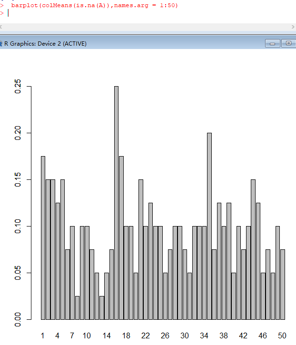Click the first bar above label 1
The width and height of the screenshot is (296, 345).
tap(43, 238)
